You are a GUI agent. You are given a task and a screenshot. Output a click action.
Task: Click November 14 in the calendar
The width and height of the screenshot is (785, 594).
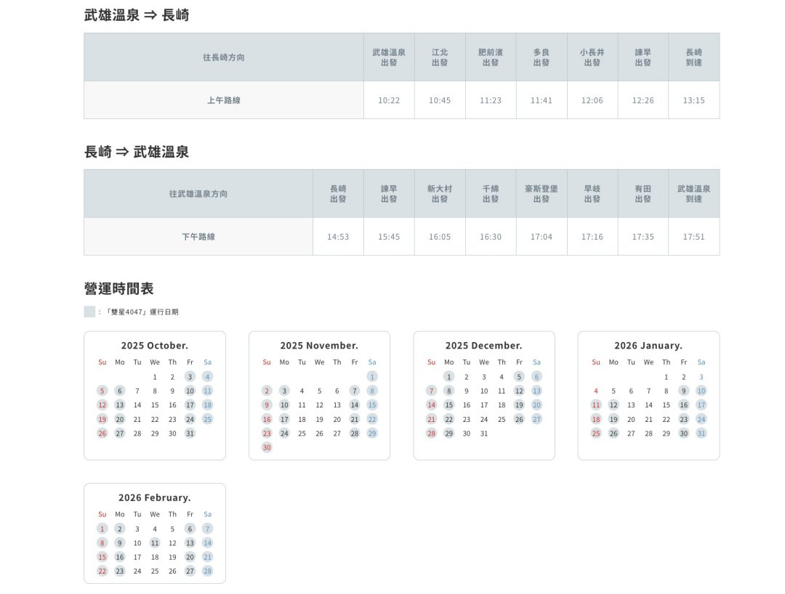355,405
